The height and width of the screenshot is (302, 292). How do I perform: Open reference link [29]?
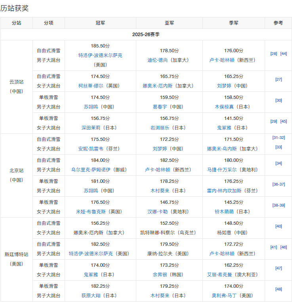pos(273,122)
